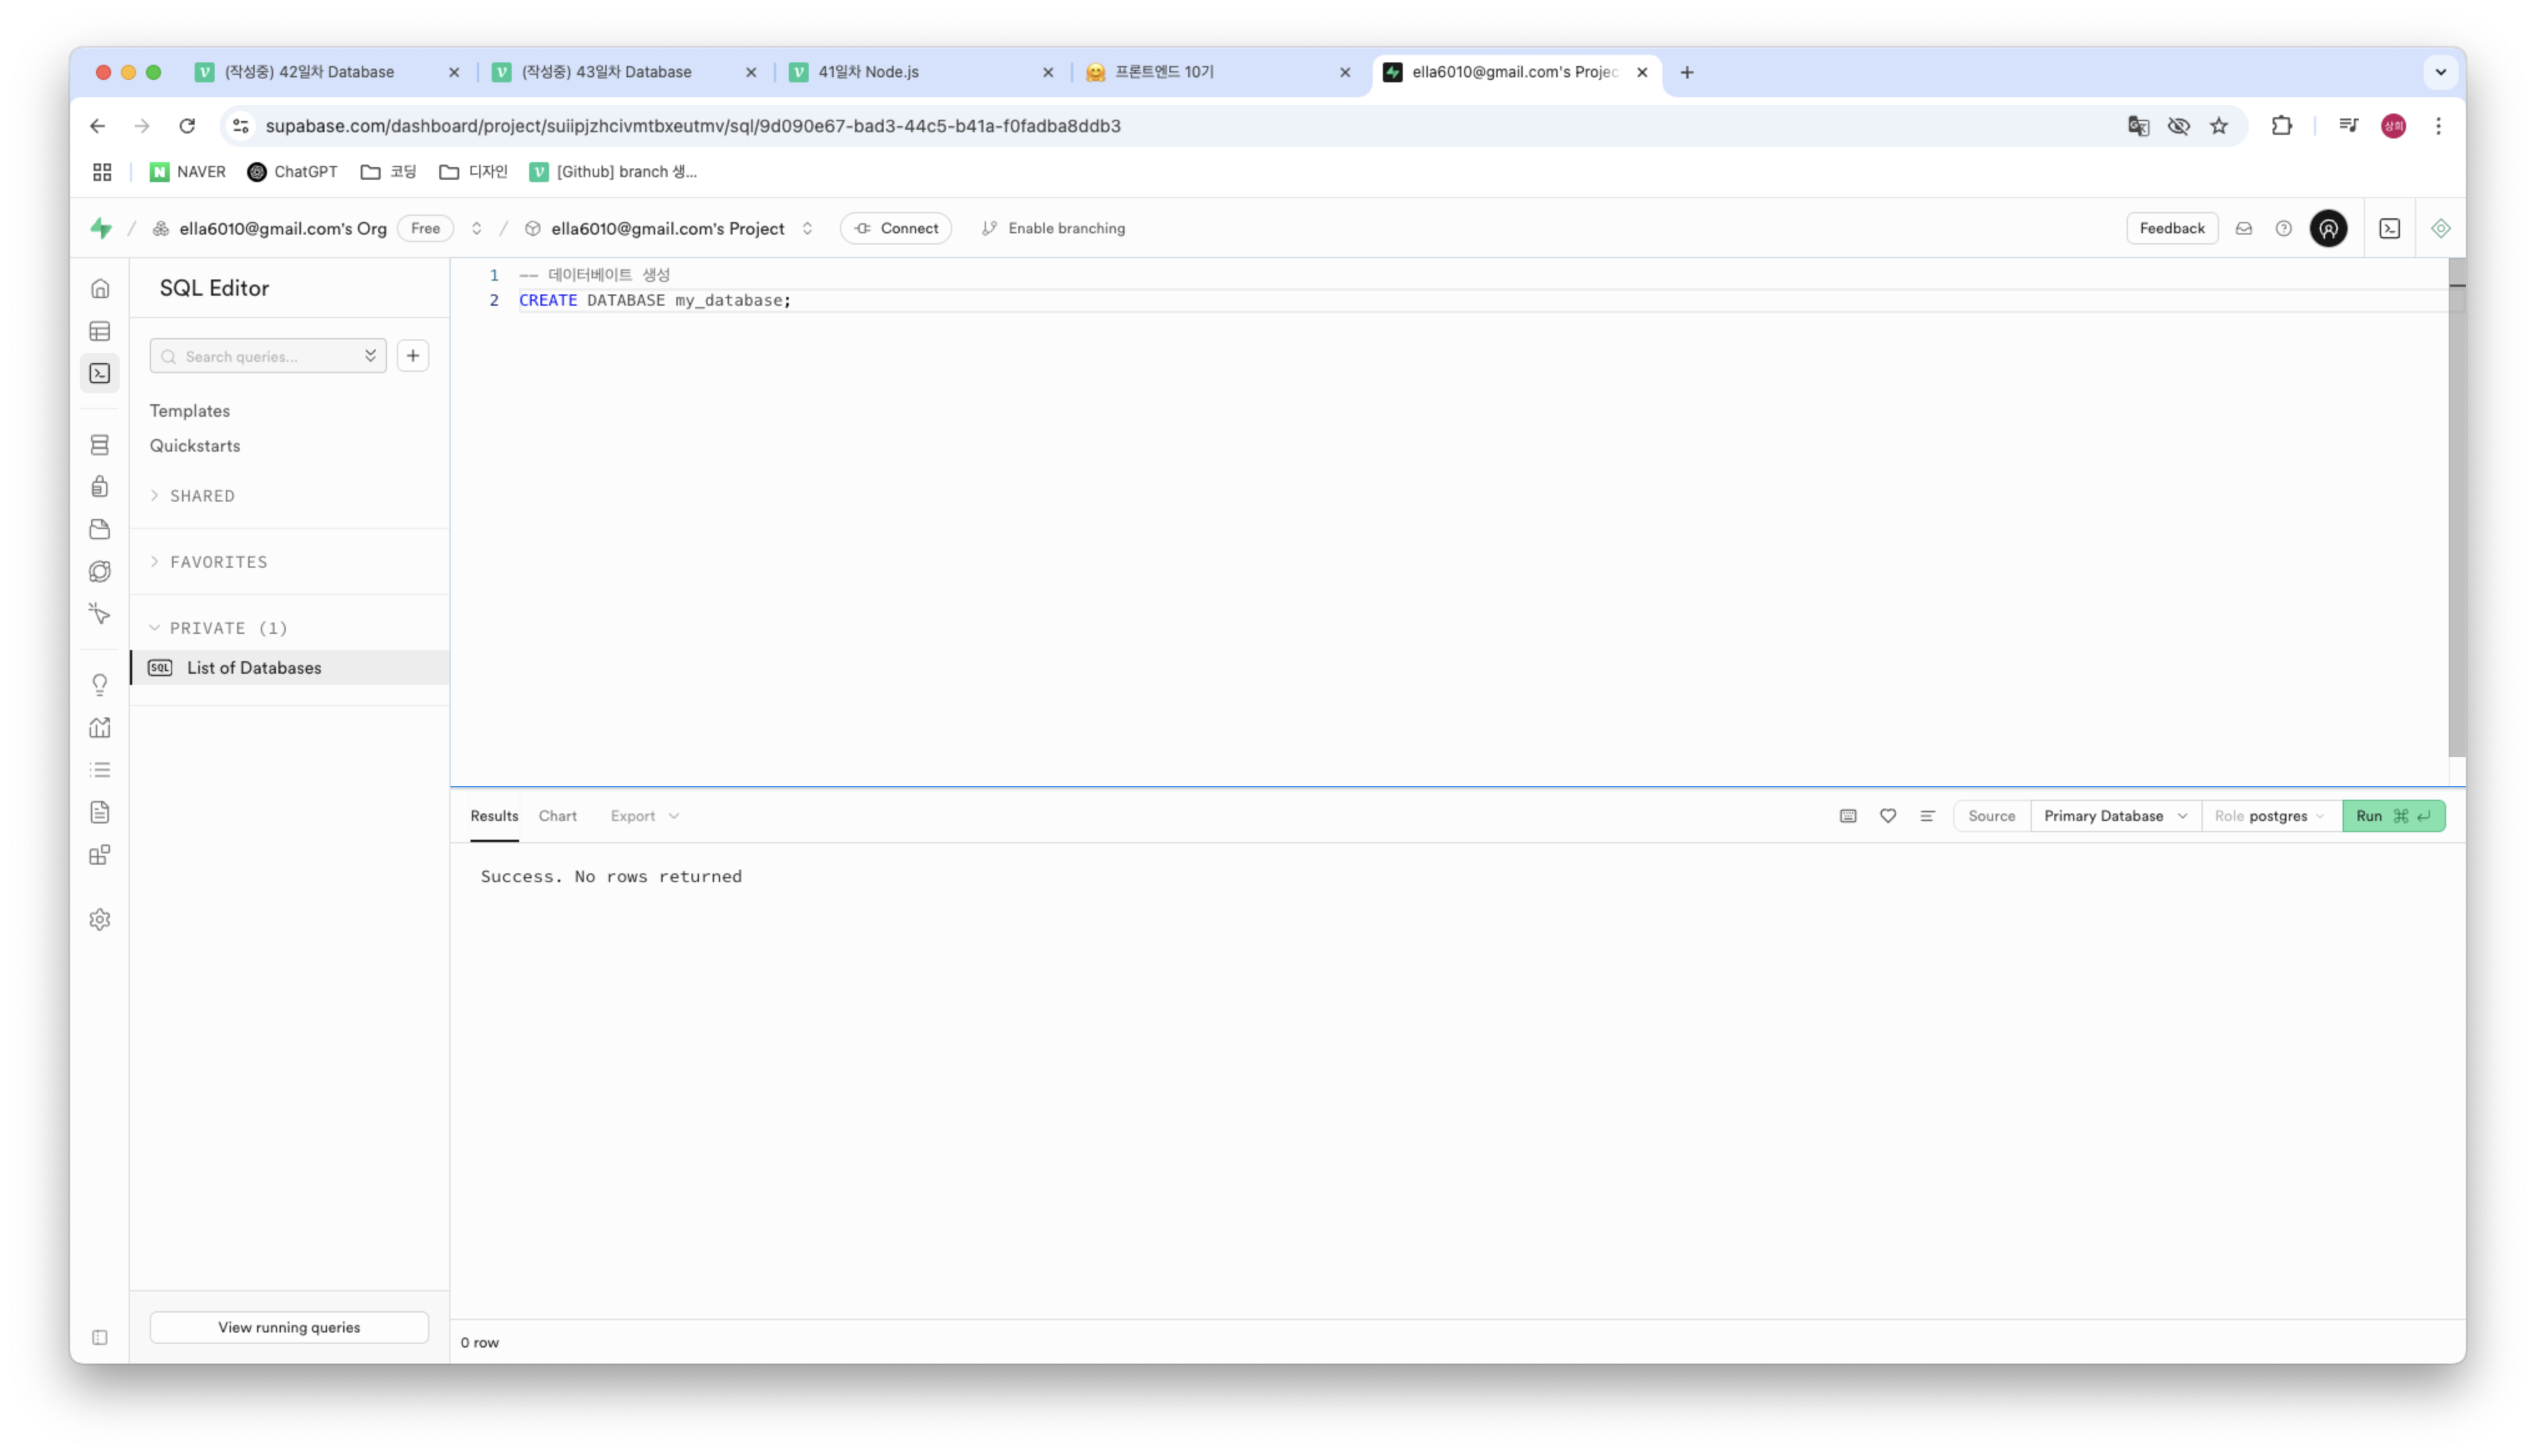Open the Primary Database source dropdown
Screen dimensions: 2536x1456
(x=2115, y=816)
